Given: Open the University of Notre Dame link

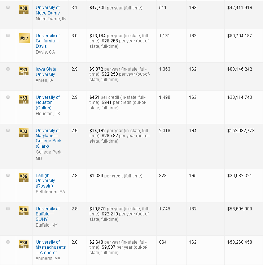Looking at the screenshot, I should [48, 10].
